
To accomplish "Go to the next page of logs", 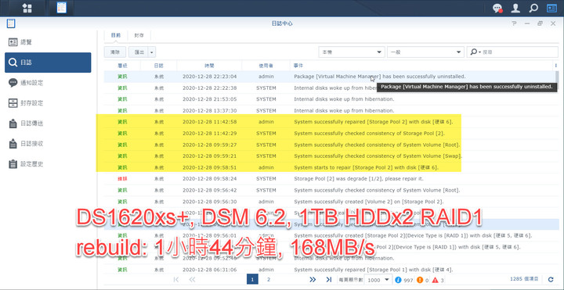I will [x=313, y=279].
